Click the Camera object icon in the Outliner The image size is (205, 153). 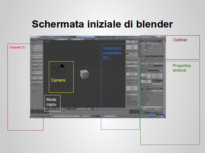tap(144, 48)
